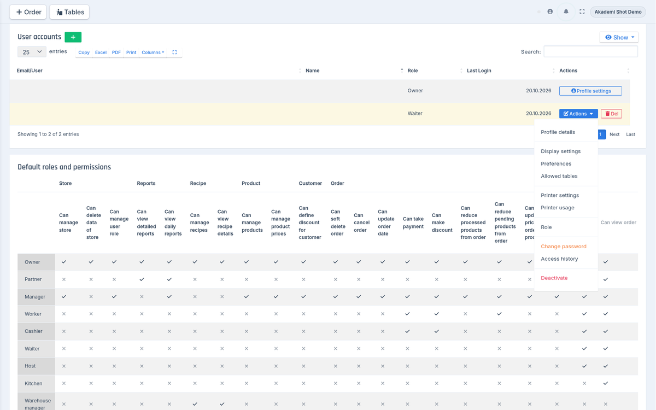Click Profile settings button for Owner
Viewport: 656px width, 410px height.
click(590, 91)
